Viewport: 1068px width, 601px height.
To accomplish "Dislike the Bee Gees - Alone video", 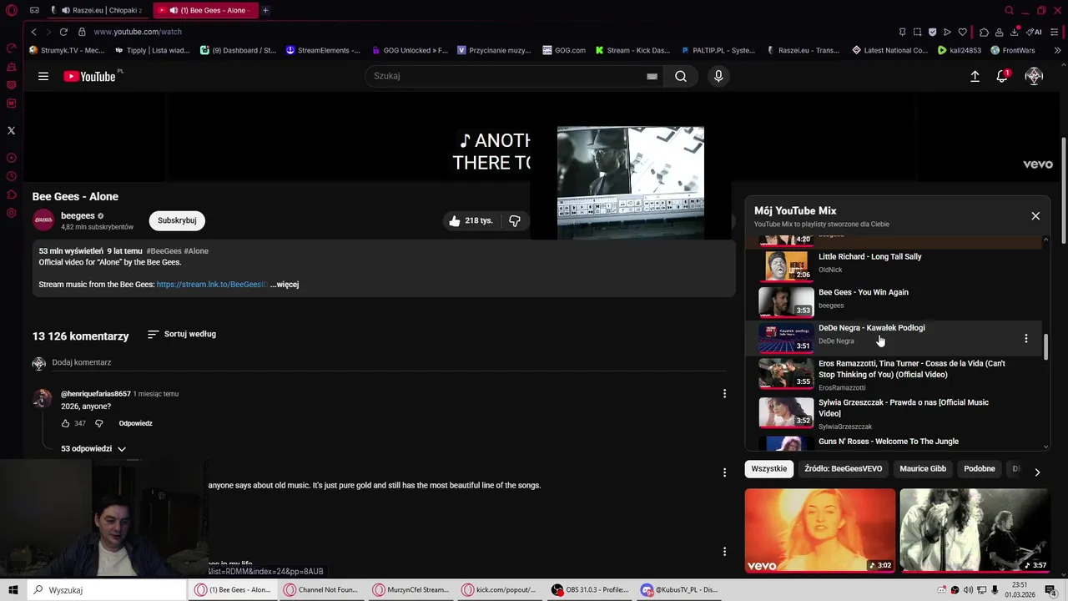I will click(x=515, y=220).
